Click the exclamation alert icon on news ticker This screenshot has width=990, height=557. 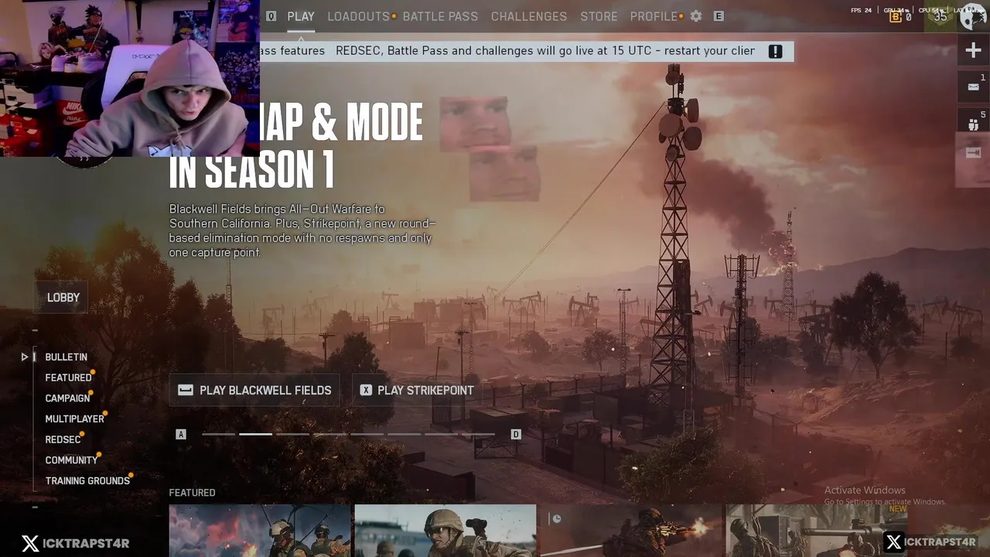click(x=776, y=51)
